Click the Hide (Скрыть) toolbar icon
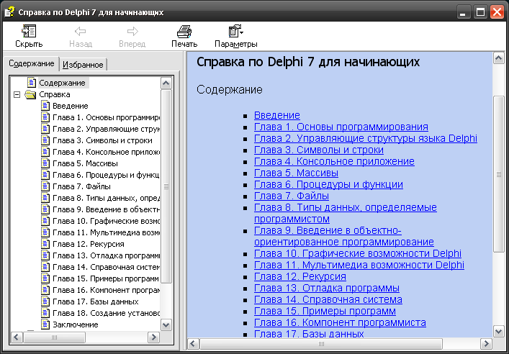The image size is (509, 354). (29, 31)
